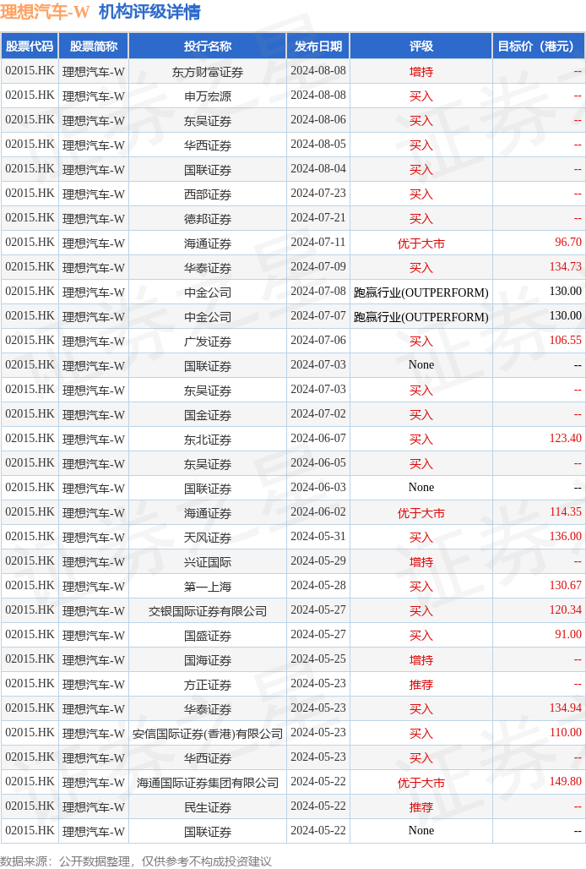Click the 东北证券 cell

pos(208,440)
